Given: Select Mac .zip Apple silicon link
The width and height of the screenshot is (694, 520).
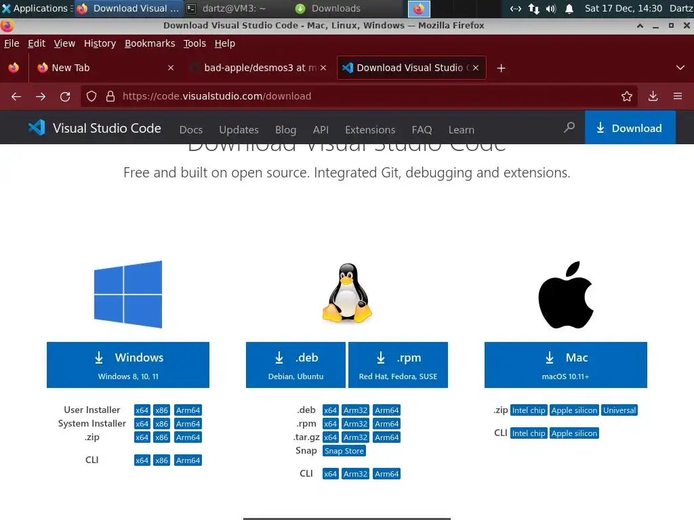Looking at the screenshot, I should pyautogui.click(x=574, y=410).
